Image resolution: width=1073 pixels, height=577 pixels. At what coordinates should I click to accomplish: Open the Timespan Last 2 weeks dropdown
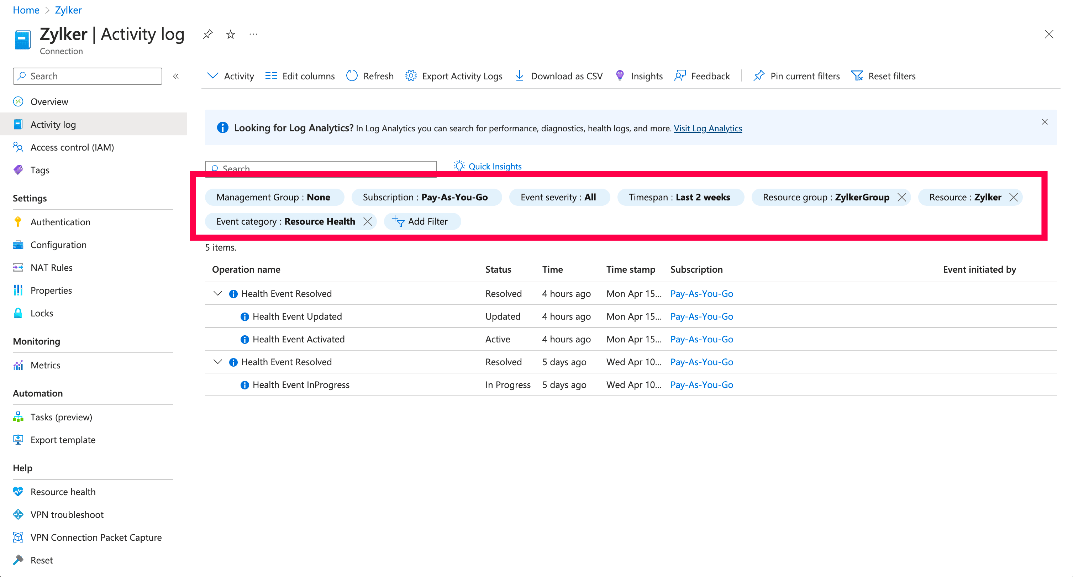(x=679, y=197)
